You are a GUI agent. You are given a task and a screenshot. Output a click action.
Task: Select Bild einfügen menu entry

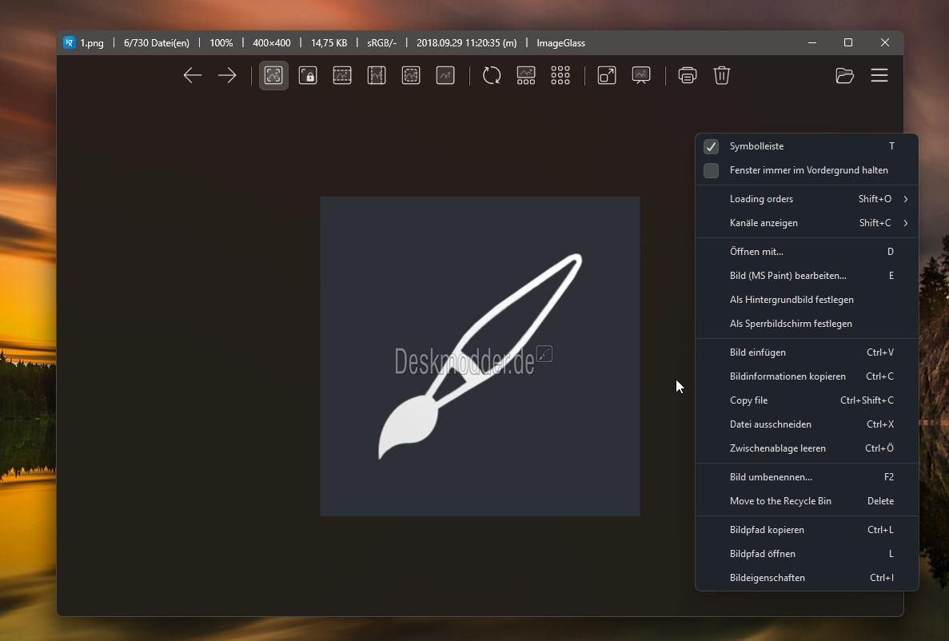point(807,352)
